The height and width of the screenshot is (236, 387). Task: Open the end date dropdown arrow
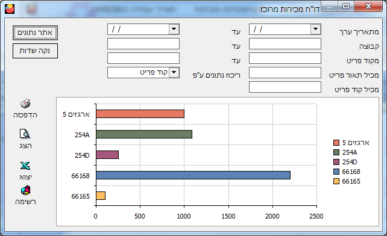[x=174, y=29]
